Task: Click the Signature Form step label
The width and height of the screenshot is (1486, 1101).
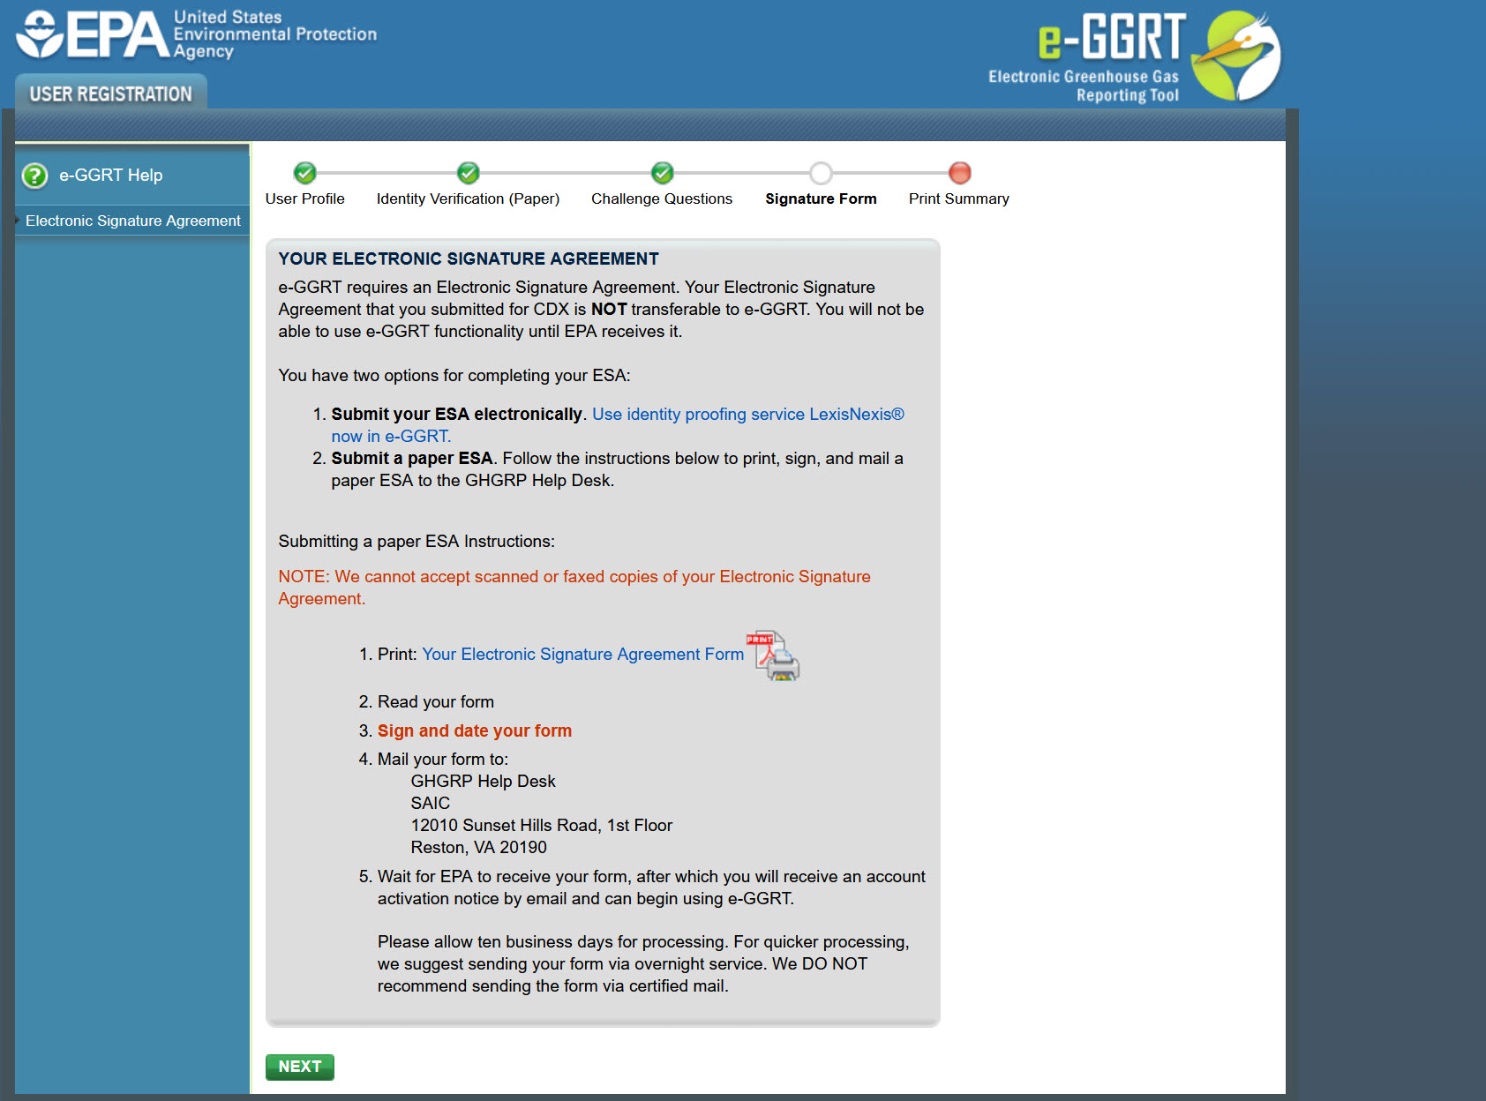Action: point(821,199)
